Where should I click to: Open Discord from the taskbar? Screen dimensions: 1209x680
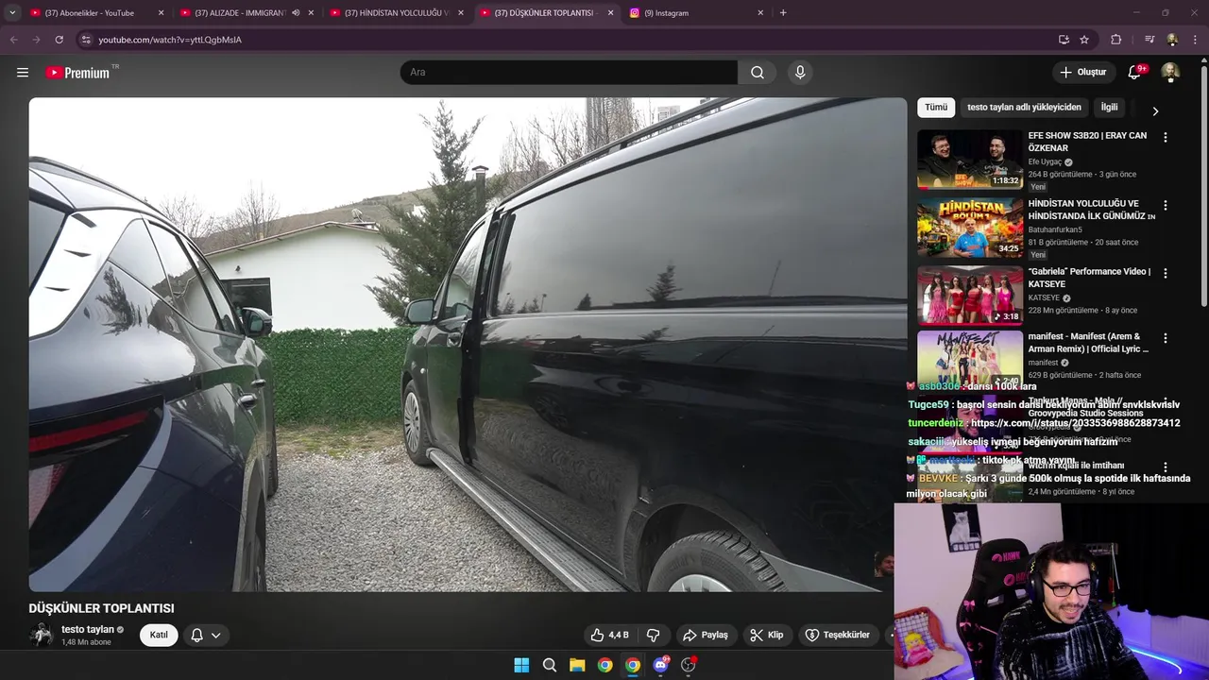pyautogui.click(x=660, y=665)
